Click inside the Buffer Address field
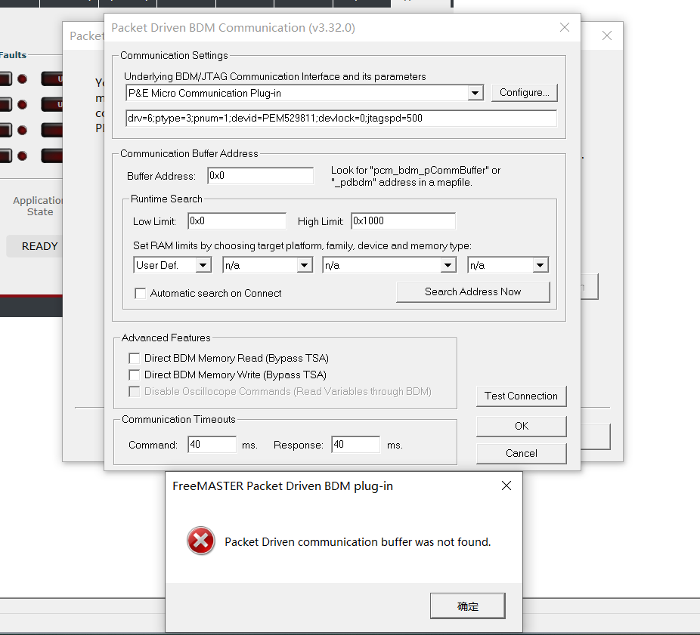700x635 pixels. tap(260, 175)
